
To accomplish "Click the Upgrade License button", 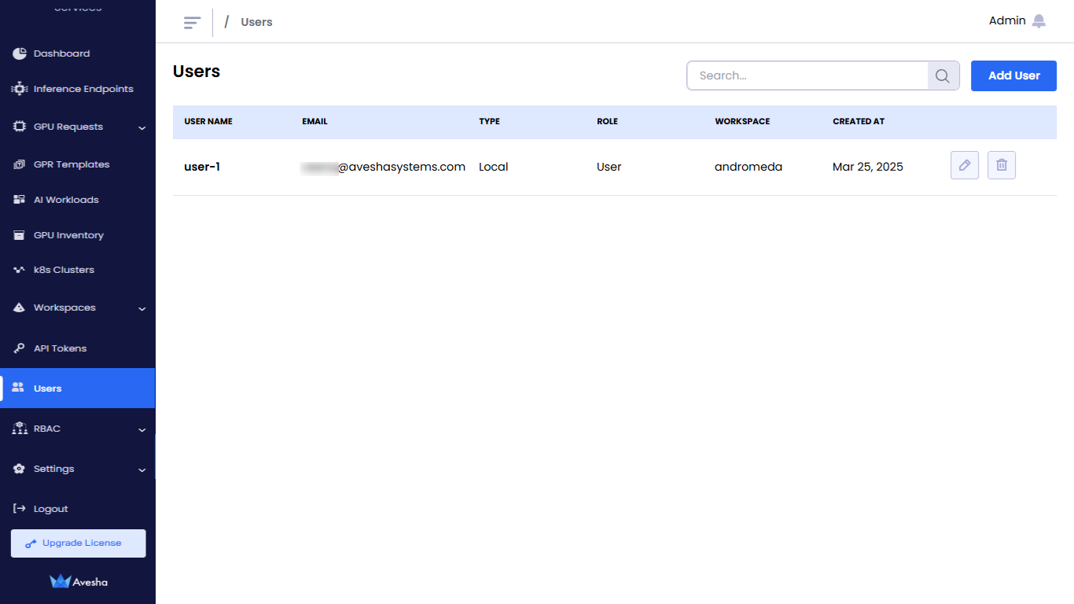I will pos(78,543).
